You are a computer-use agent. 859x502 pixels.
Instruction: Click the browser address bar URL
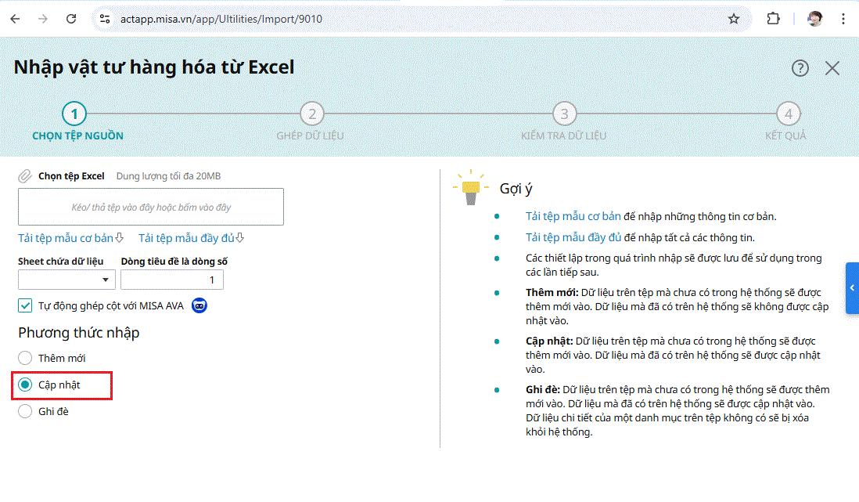(x=221, y=19)
